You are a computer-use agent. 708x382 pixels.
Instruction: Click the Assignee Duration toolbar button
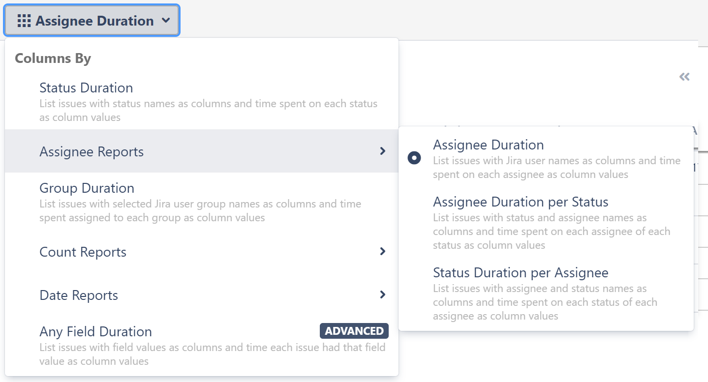tap(92, 20)
